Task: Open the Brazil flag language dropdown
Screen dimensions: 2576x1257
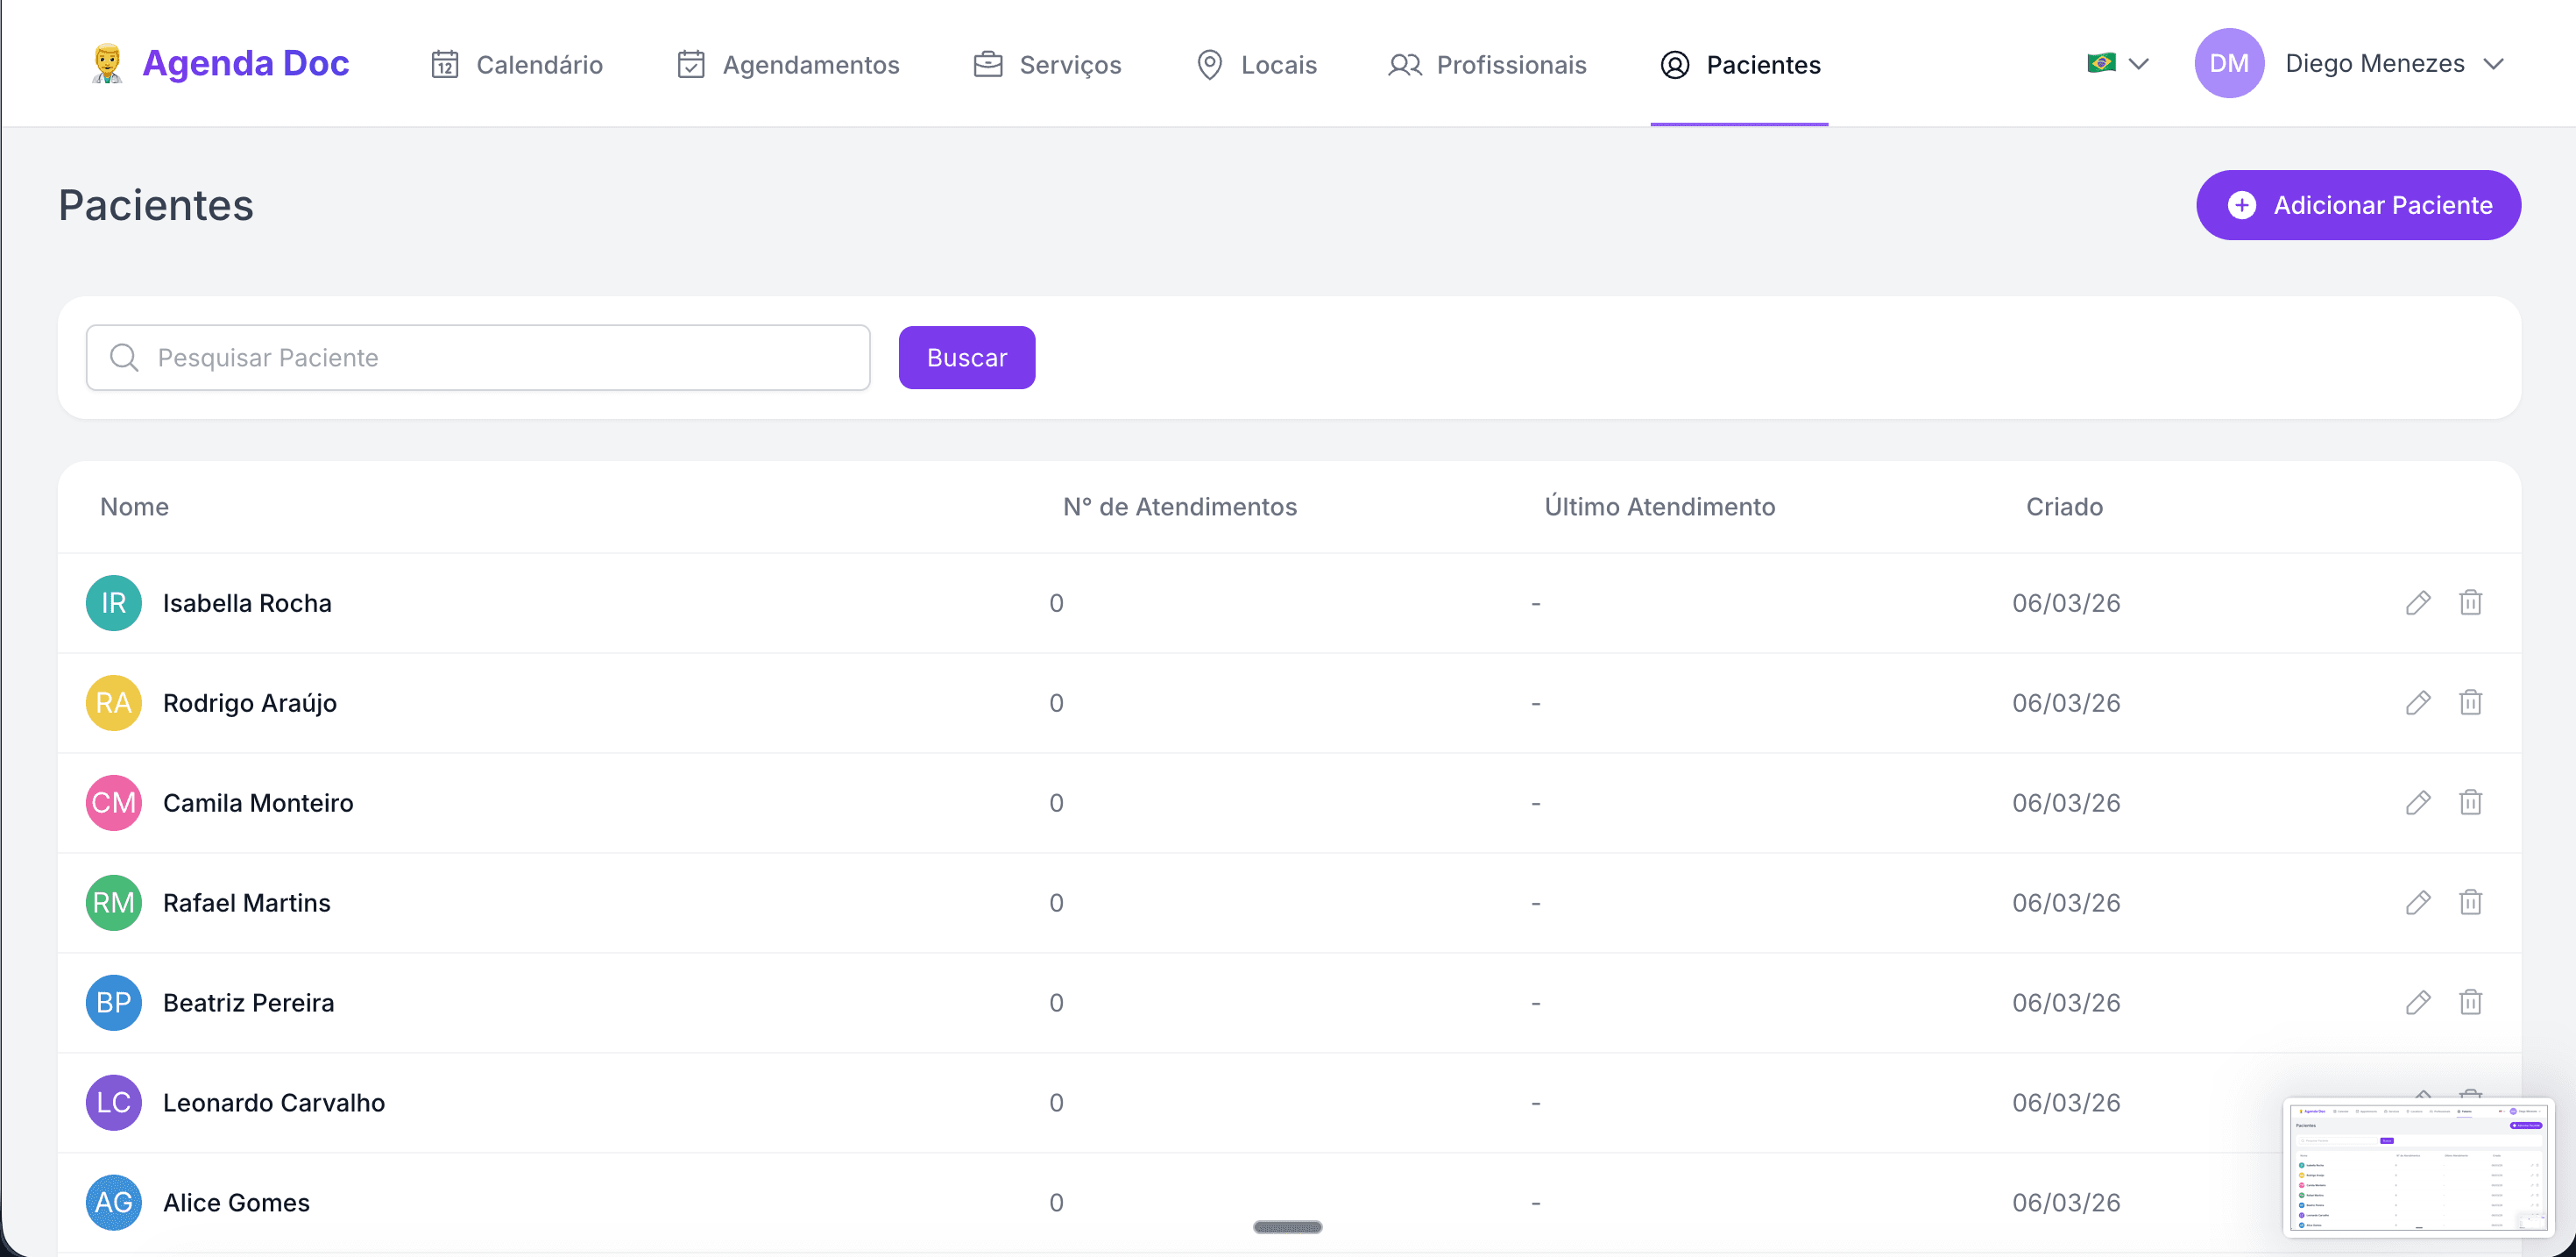Action: pyautogui.click(x=2117, y=63)
